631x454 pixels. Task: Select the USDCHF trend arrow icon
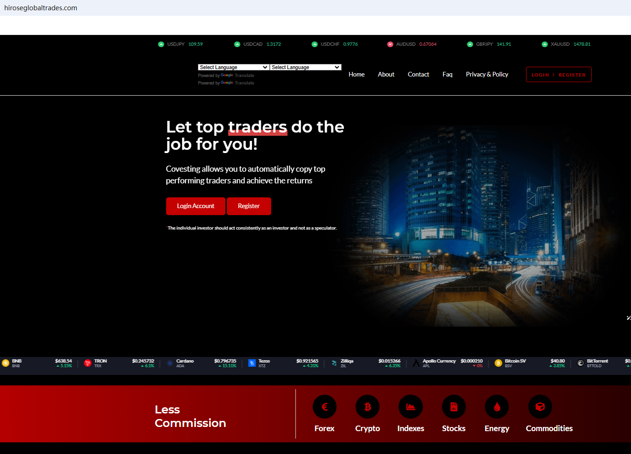[x=315, y=44]
